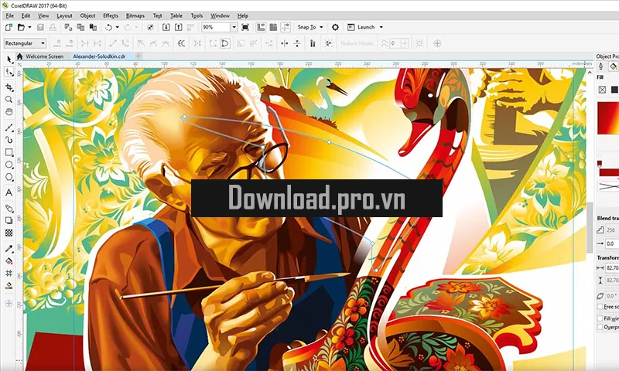Click the toolbox Quick Customize plus button
This screenshot has height=371, width=619.
click(9, 303)
